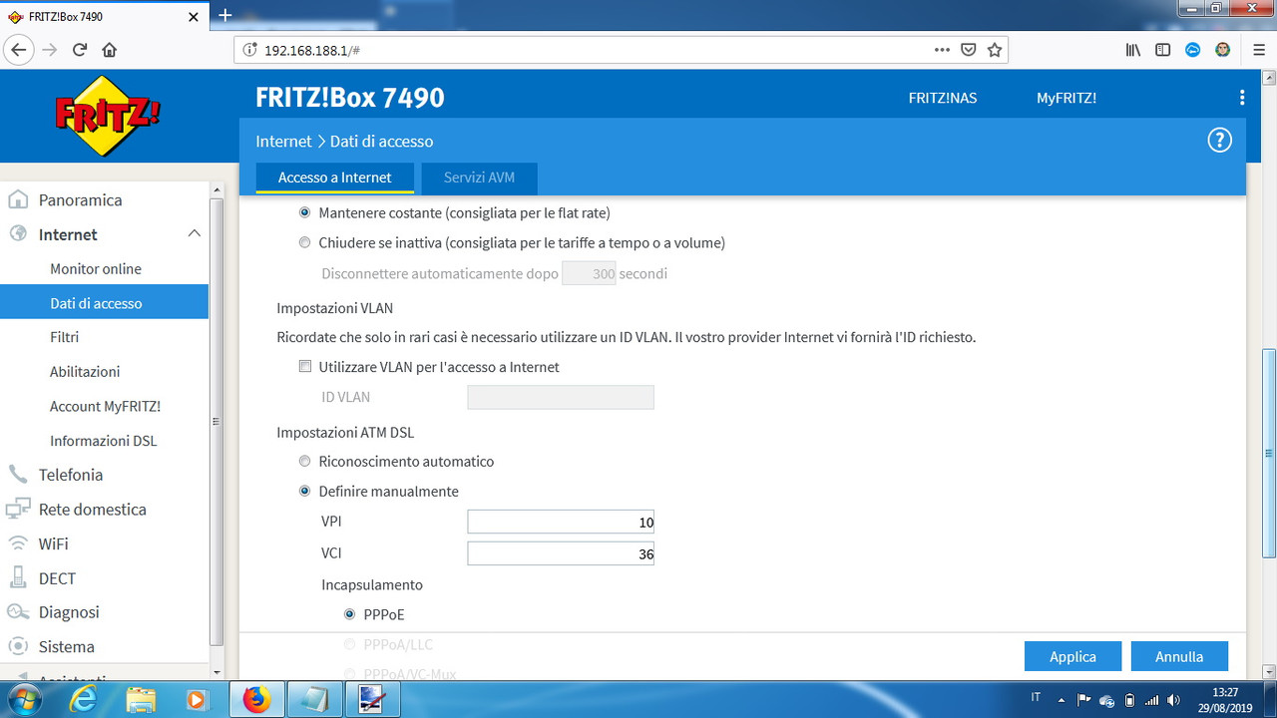Show site information icon in address bar
The image size is (1277, 718).
point(249,50)
